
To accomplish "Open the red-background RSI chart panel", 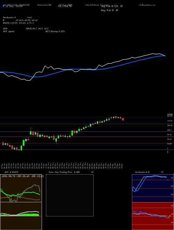I will 153,216.
